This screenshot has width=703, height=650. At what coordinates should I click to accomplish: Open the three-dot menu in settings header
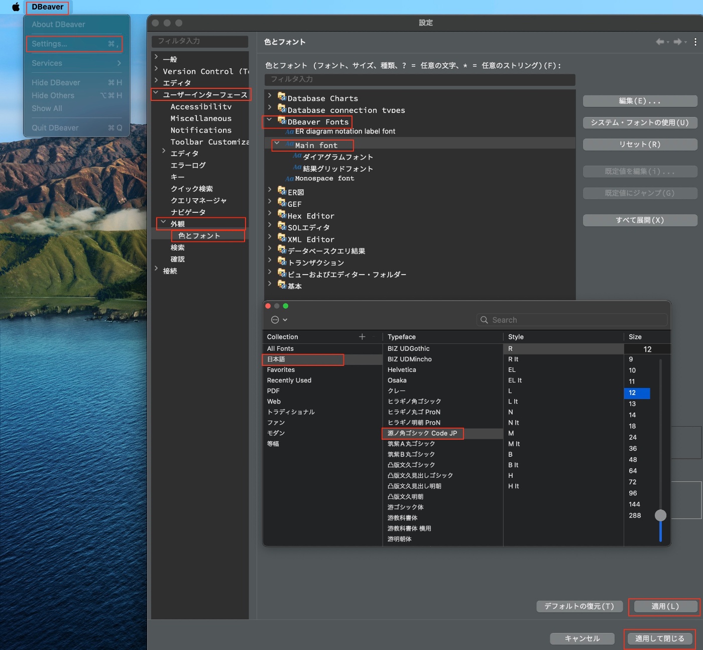695,42
